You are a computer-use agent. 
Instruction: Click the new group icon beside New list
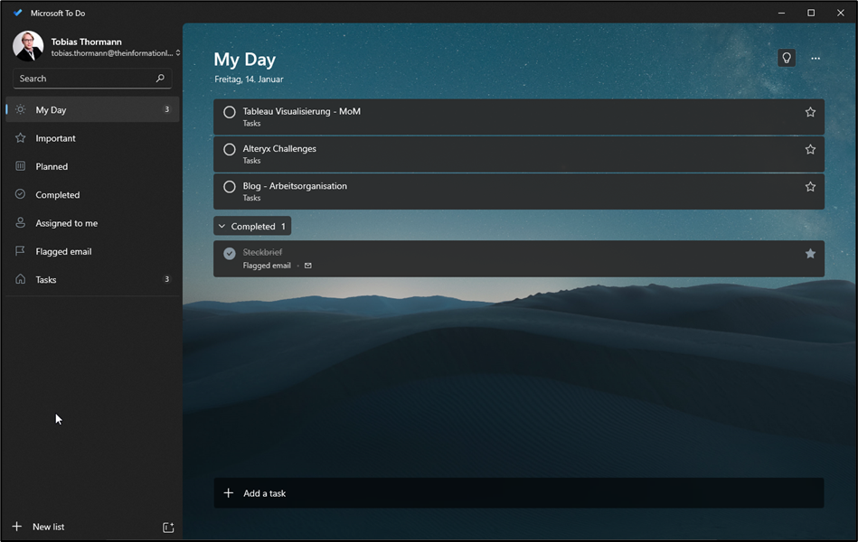point(168,528)
